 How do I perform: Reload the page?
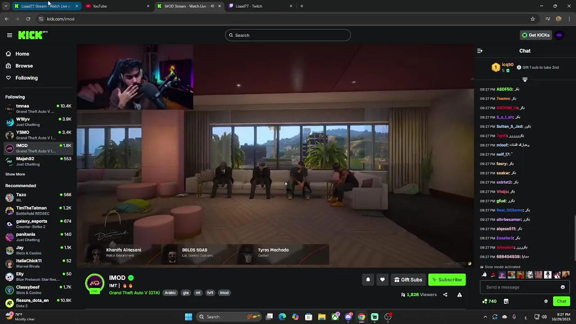(28, 19)
